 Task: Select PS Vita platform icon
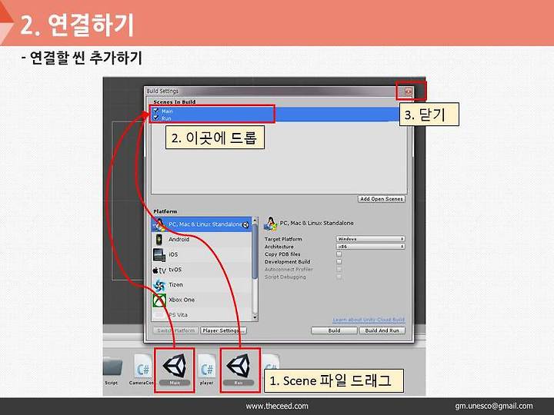[x=159, y=315]
